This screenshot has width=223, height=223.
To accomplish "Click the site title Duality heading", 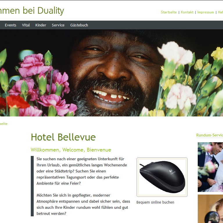I will (32, 10).
